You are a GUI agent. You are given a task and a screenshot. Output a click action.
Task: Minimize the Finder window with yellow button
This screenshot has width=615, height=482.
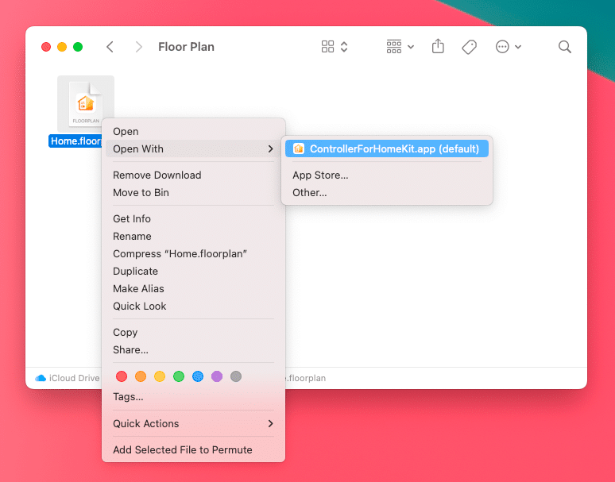point(62,47)
